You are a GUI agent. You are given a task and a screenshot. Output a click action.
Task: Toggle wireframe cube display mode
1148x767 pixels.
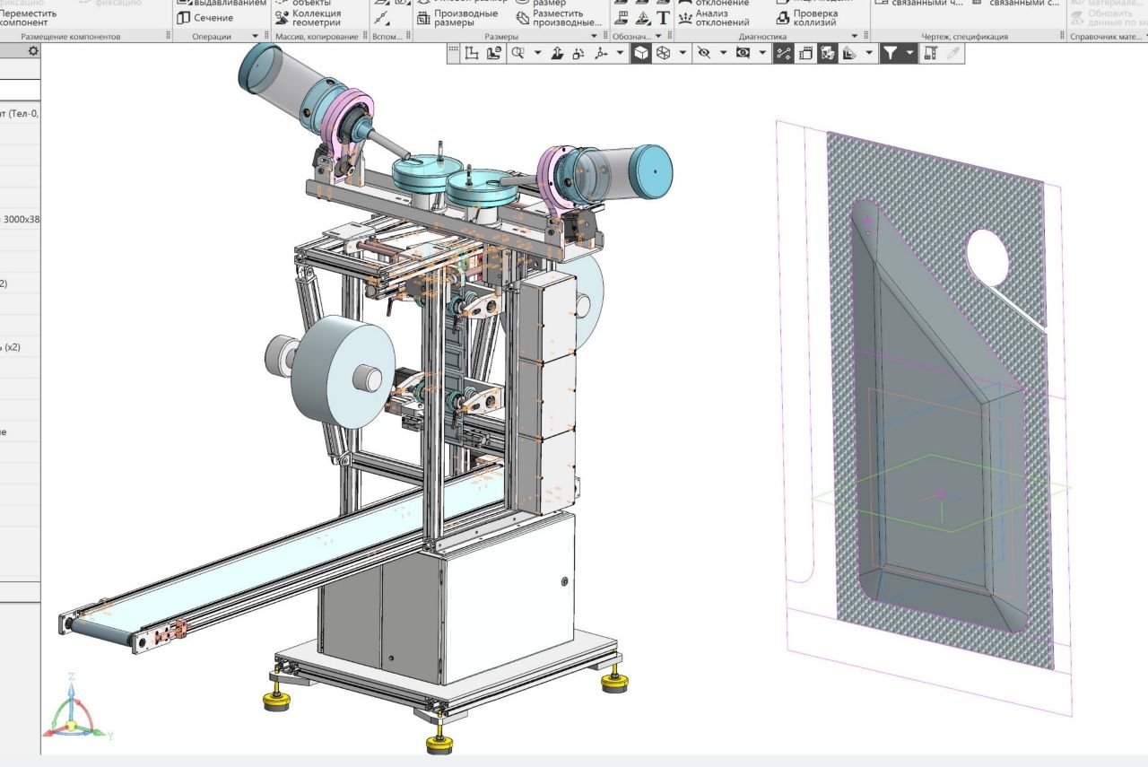664,54
